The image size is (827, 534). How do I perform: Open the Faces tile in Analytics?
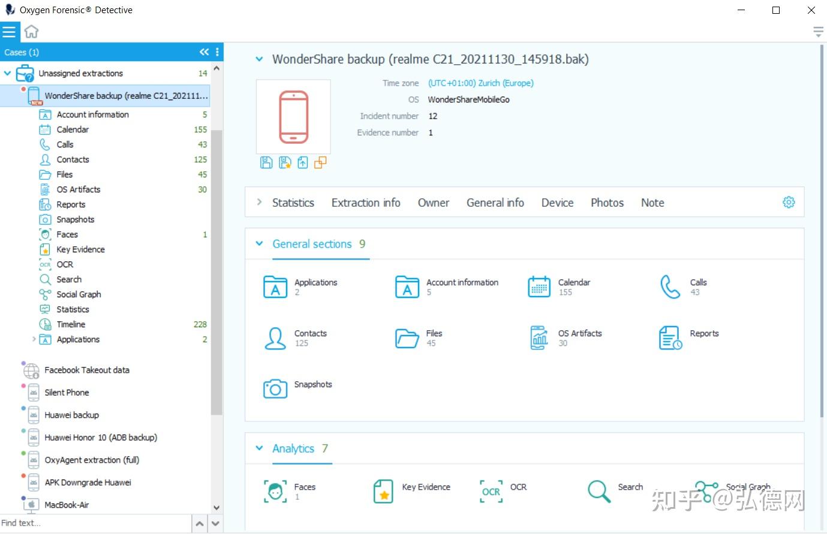coord(290,491)
